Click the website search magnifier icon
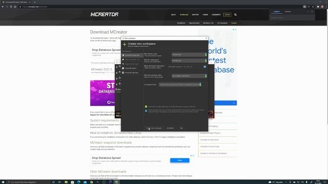328x184 pixels. 235,15
